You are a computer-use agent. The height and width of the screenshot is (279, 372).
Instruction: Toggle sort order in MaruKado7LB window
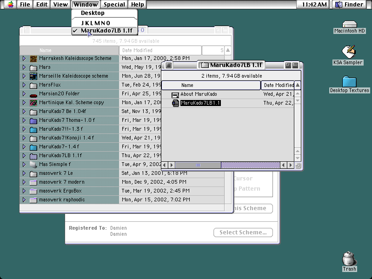pos(298,85)
